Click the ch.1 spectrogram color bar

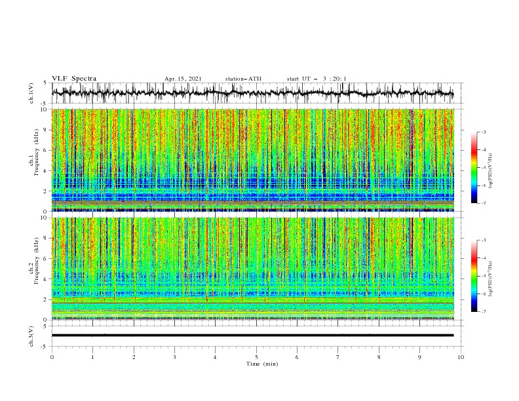474,168
